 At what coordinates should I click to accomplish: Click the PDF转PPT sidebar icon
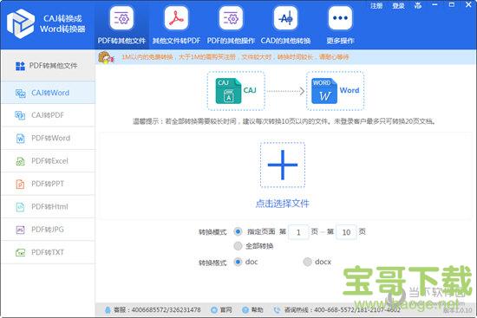(21, 184)
